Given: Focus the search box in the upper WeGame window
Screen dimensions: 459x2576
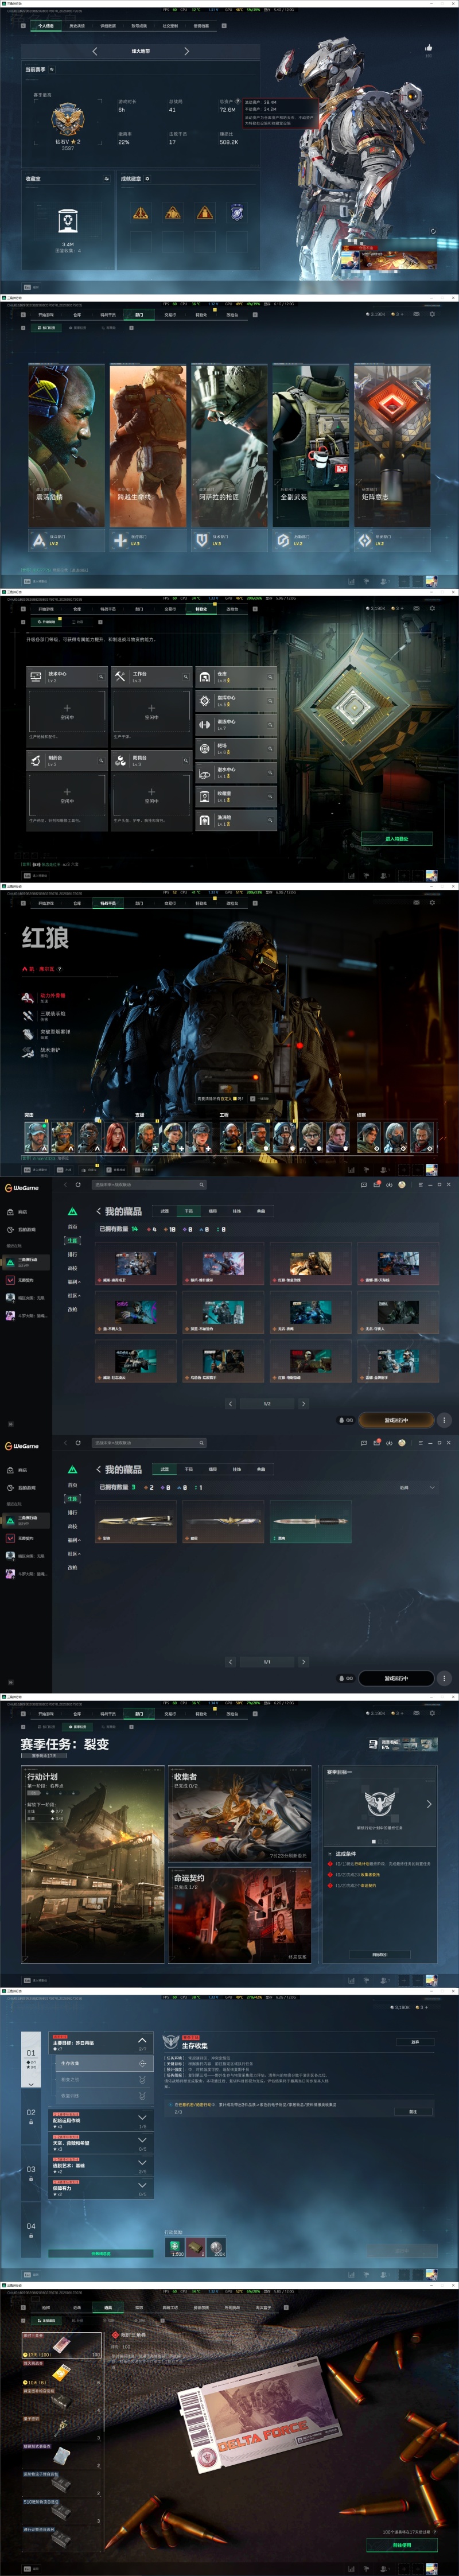Looking at the screenshot, I should click(x=148, y=1185).
